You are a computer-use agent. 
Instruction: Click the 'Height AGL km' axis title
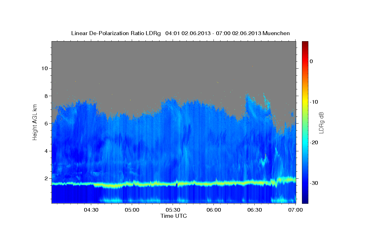tap(35, 122)
